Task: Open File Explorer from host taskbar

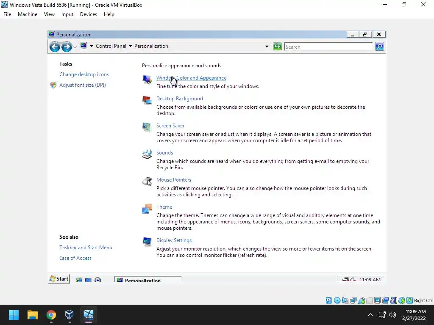Action: click(32, 315)
